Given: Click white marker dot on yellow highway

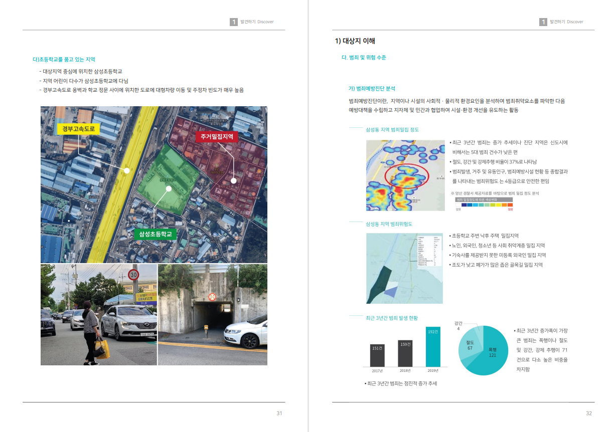Looking at the screenshot, I should point(127,170).
